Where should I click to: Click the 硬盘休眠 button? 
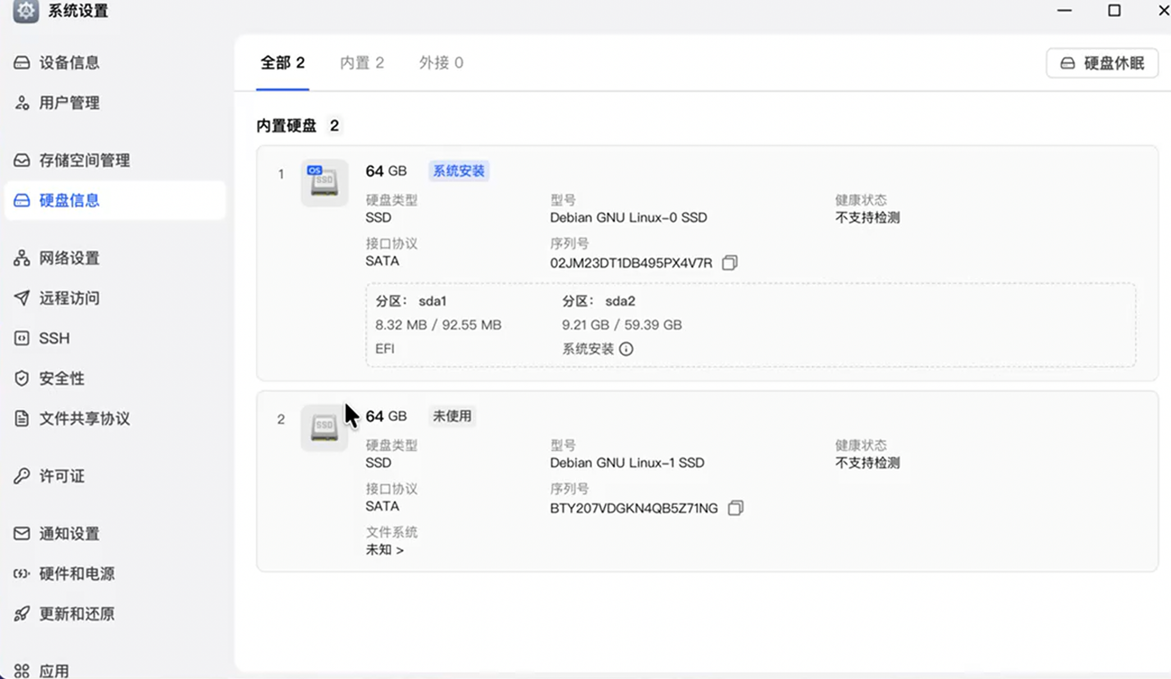[x=1101, y=63]
